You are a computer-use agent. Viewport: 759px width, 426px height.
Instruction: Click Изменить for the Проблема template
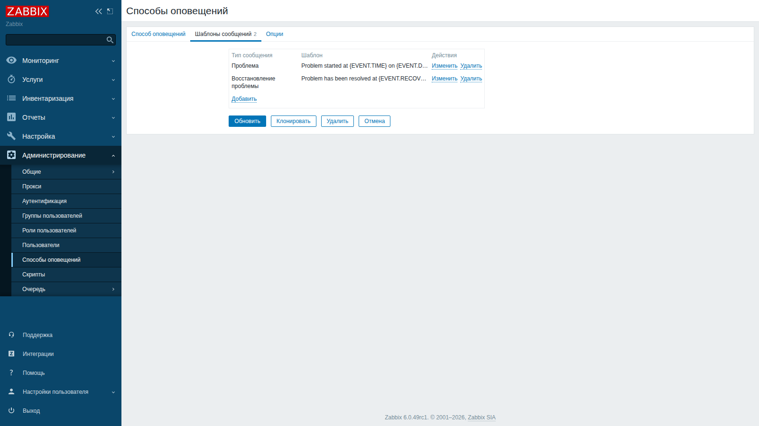click(444, 66)
